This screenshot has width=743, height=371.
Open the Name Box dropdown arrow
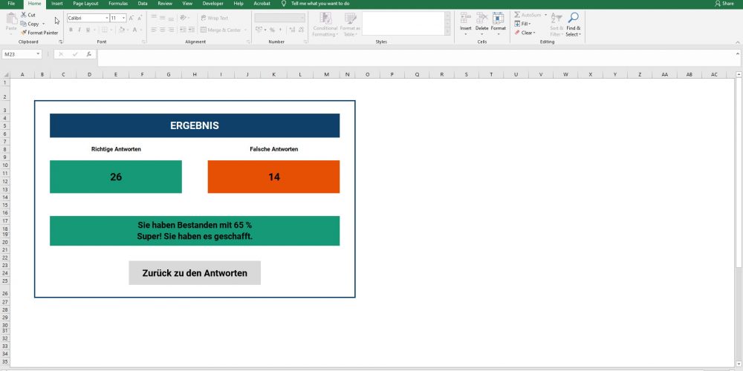(38, 54)
